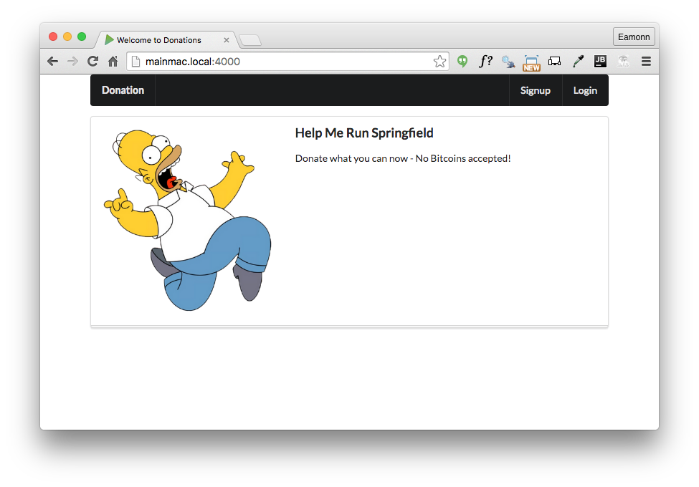Open the magnifier search extension icon
699x487 pixels.
tap(508, 62)
